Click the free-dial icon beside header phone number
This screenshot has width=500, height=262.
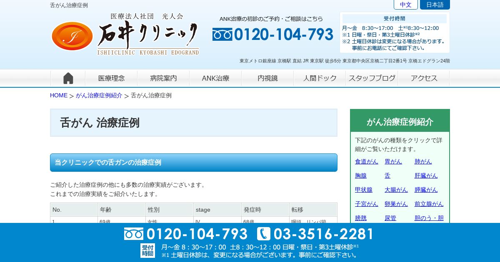point(222,35)
